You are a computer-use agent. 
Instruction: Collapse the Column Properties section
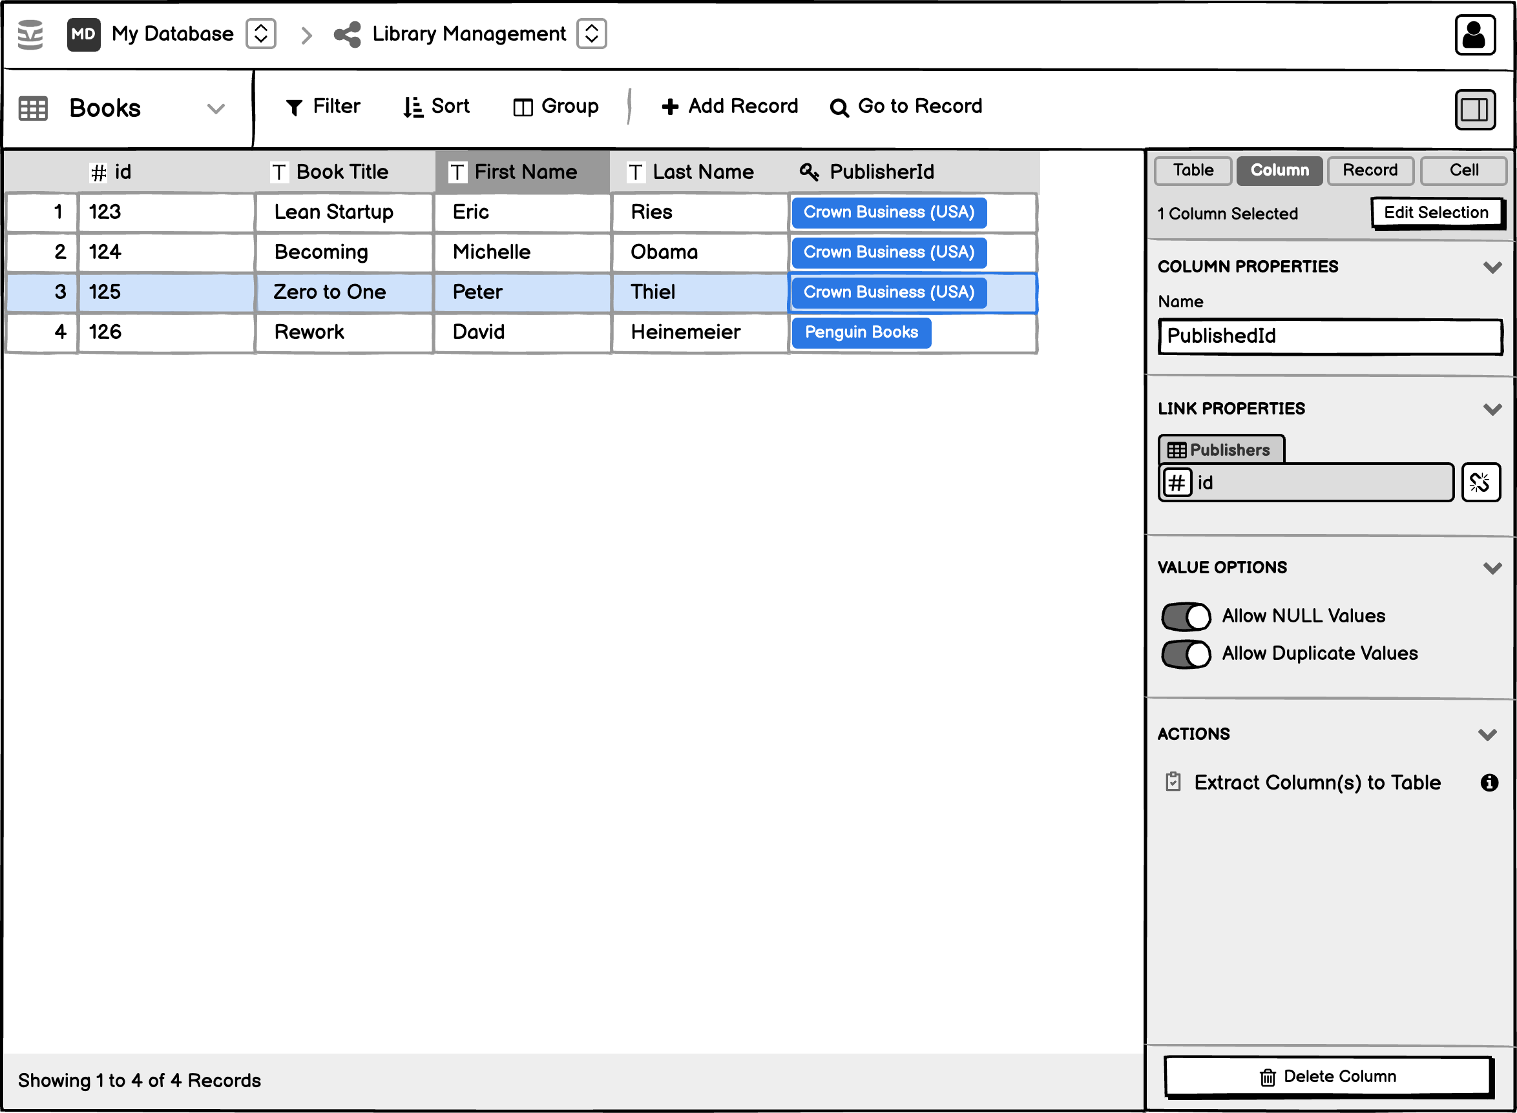1492,267
